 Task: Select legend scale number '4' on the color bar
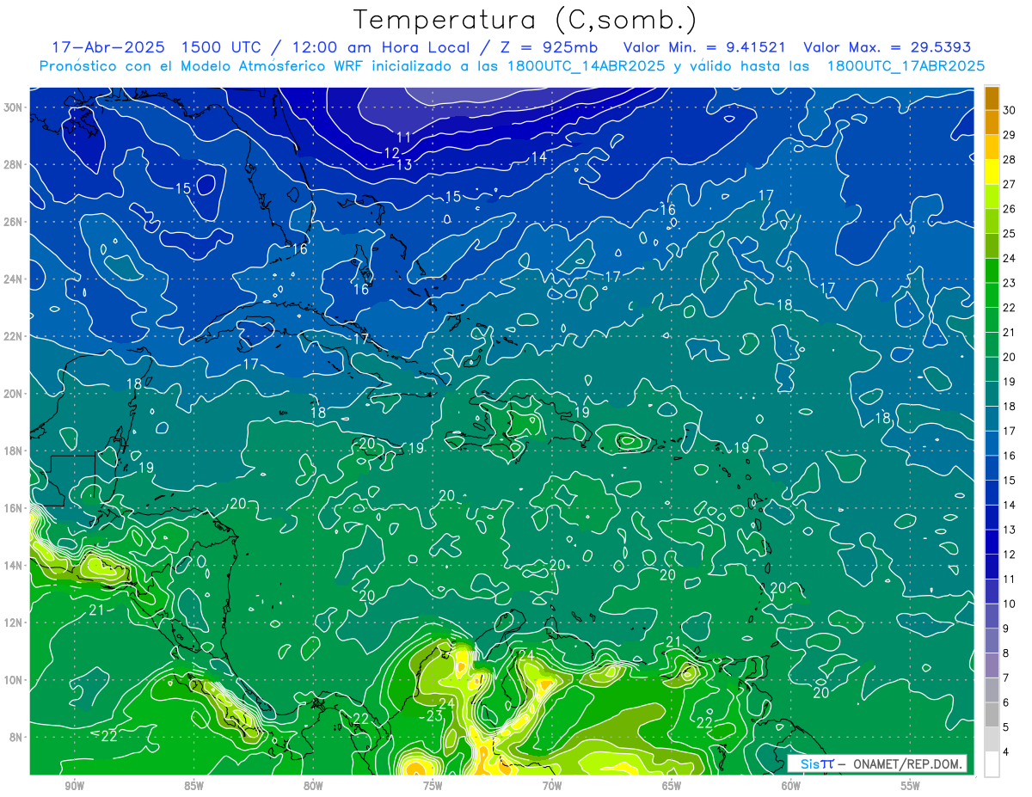point(1006,751)
